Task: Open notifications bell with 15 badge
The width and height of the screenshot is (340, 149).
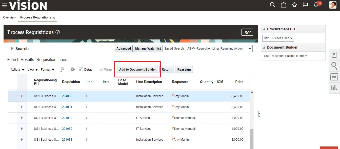Action: point(316,5)
